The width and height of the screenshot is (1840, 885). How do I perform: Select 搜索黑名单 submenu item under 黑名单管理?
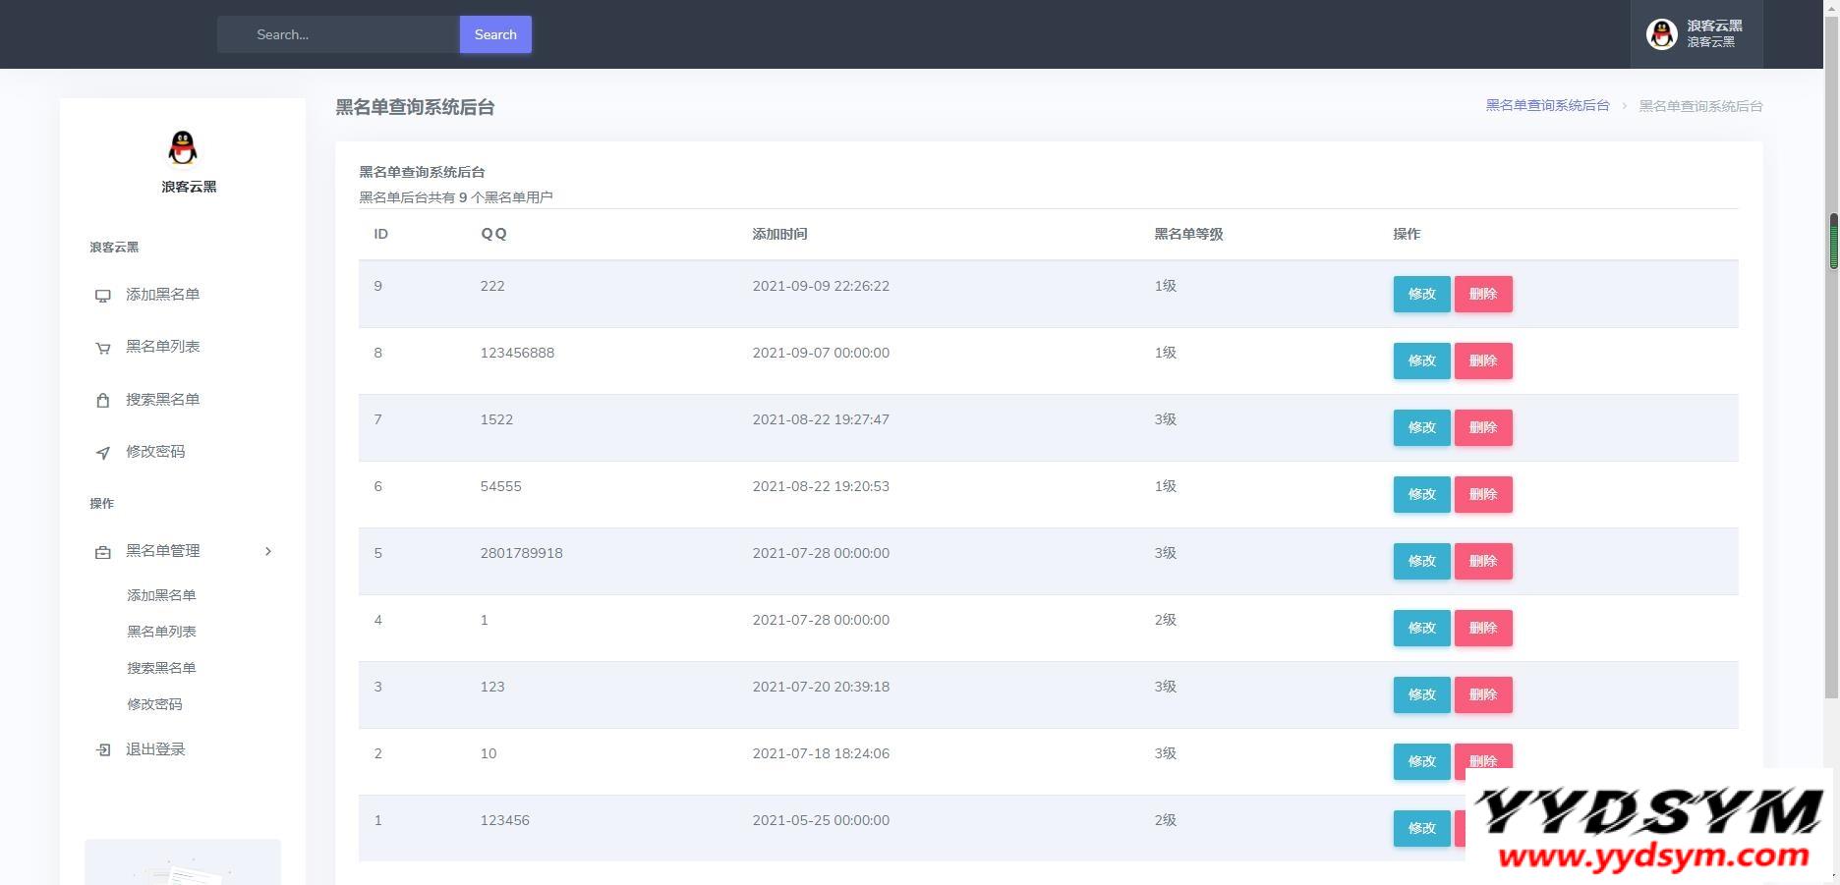[x=161, y=668]
